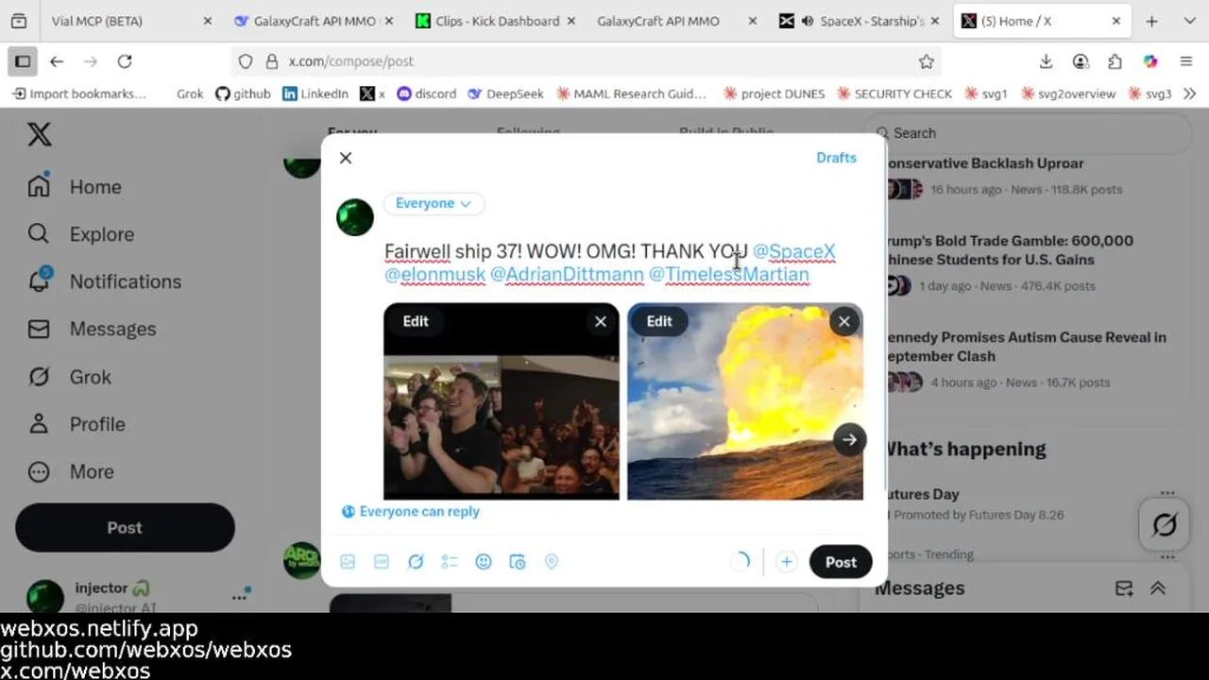The height and width of the screenshot is (680, 1209).
Task: Open Messages in X sidebar
Action: [91, 329]
